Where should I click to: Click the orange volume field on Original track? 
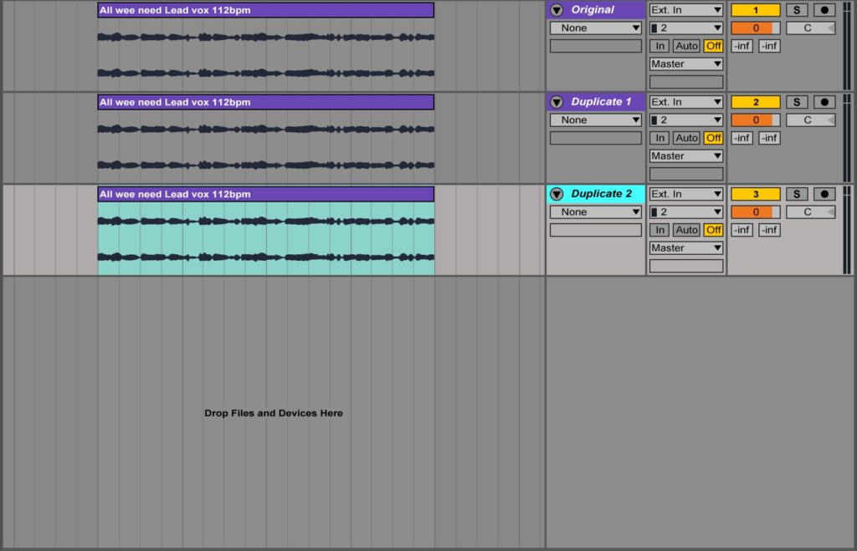tap(756, 28)
